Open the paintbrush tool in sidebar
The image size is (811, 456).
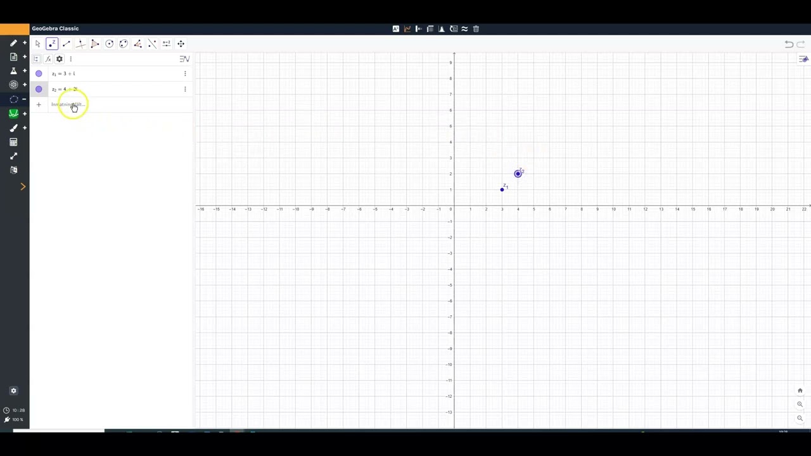pyautogui.click(x=13, y=128)
